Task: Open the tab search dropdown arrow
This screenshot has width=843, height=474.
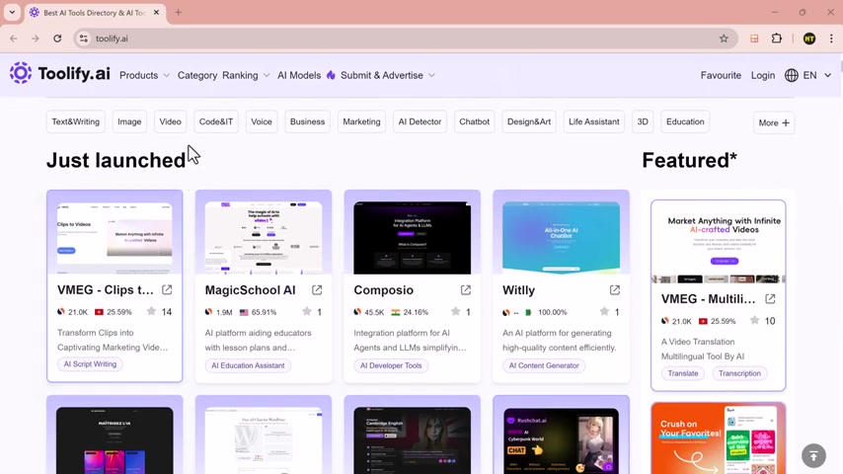Action: (12, 13)
